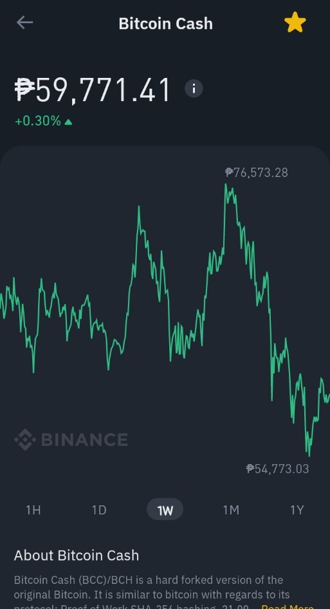Click the About Bitcoin Cash heading
This screenshot has height=609, width=330.
click(77, 555)
